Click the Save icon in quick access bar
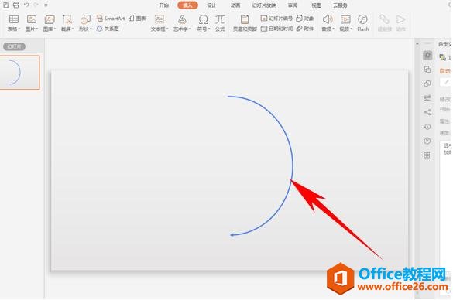The width and height of the screenshot is (453, 300). pos(6,5)
